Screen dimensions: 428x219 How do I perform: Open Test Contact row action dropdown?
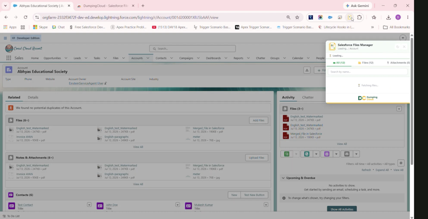tap(89, 205)
